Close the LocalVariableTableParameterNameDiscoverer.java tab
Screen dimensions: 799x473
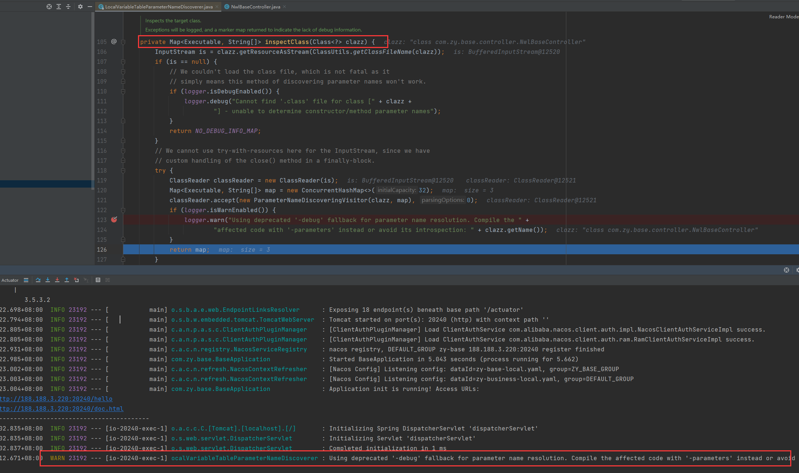[217, 7]
